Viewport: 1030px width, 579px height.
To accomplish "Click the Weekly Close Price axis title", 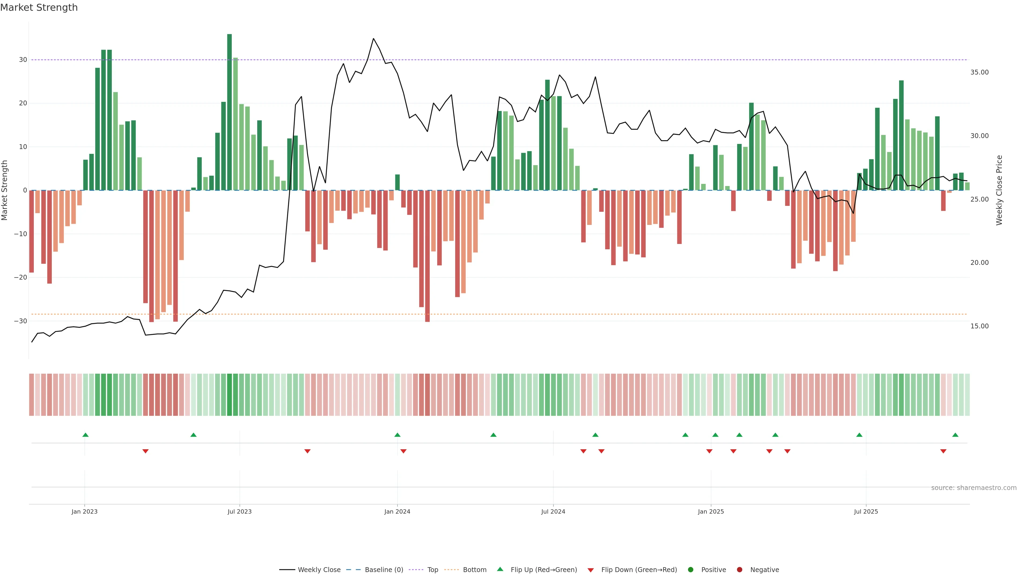I will point(999,190).
